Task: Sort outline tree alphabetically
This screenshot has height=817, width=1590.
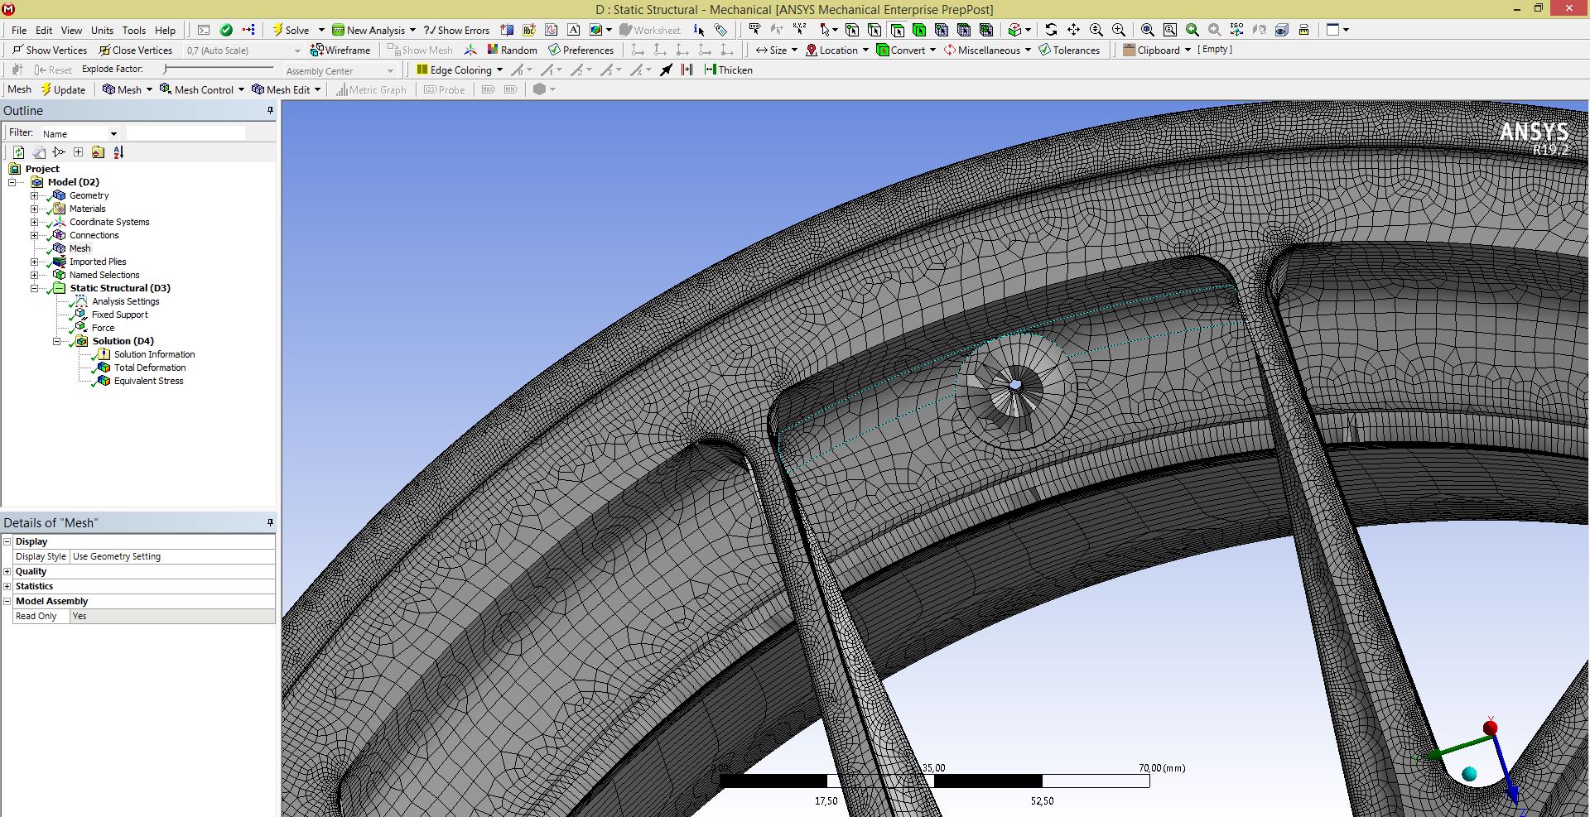Action: pyautogui.click(x=118, y=152)
